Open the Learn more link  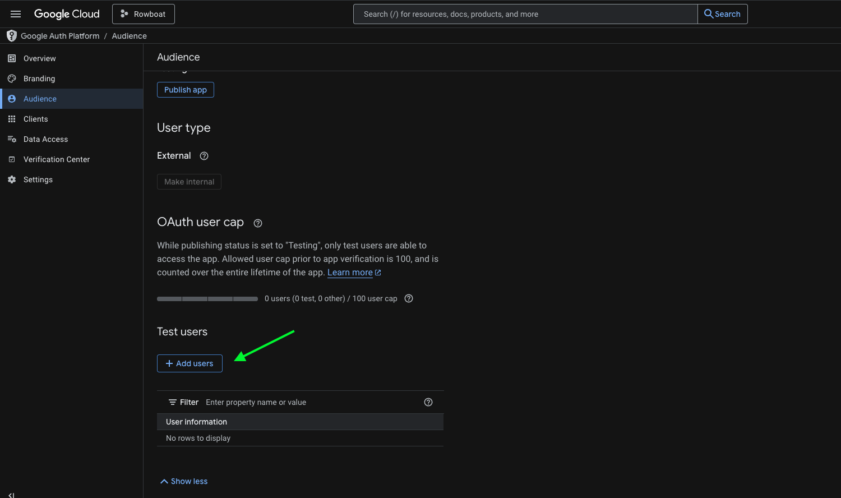tap(350, 272)
